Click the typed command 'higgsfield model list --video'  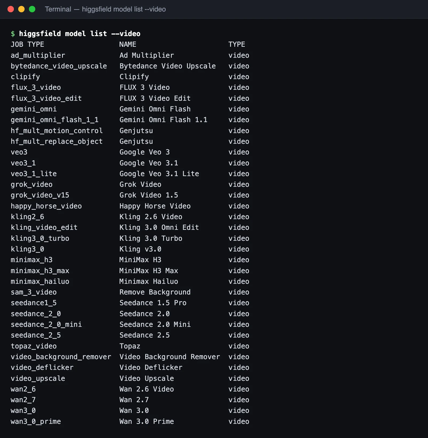point(80,34)
